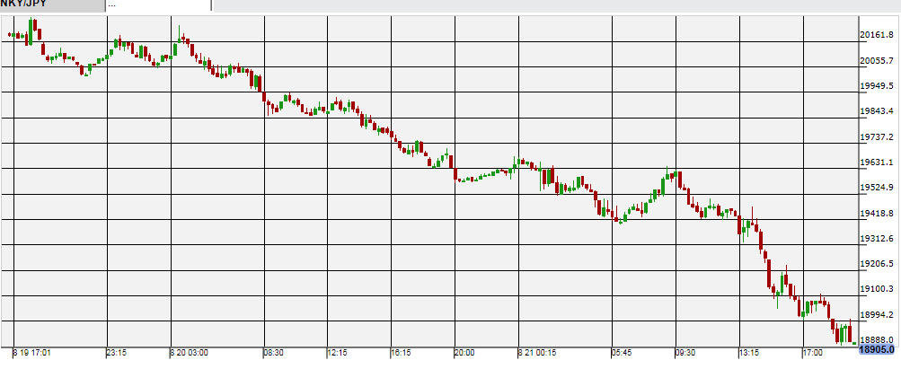Image resolution: width=901 pixels, height=369 pixels.
Task: Click the 08:30 time marker
Action: coord(276,352)
